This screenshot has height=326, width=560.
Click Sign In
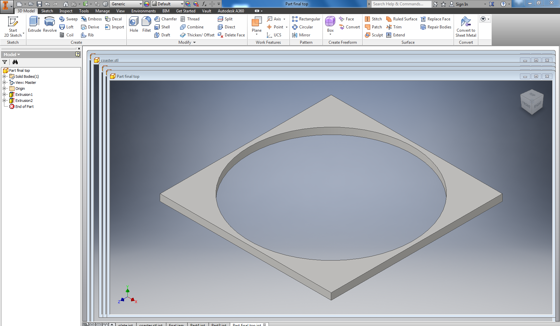coord(459,4)
